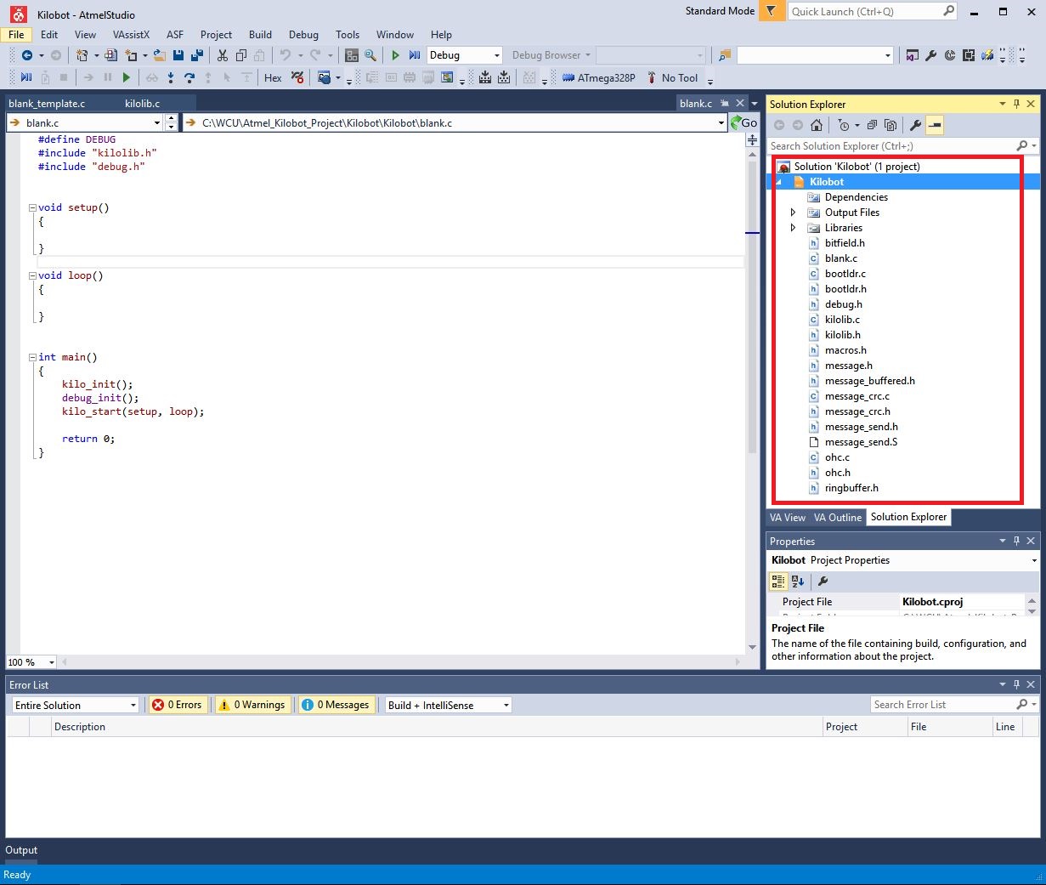Click the Output panel tab at bottom
The width and height of the screenshot is (1046, 885).
pyautogui.click(x=21, y=850)
